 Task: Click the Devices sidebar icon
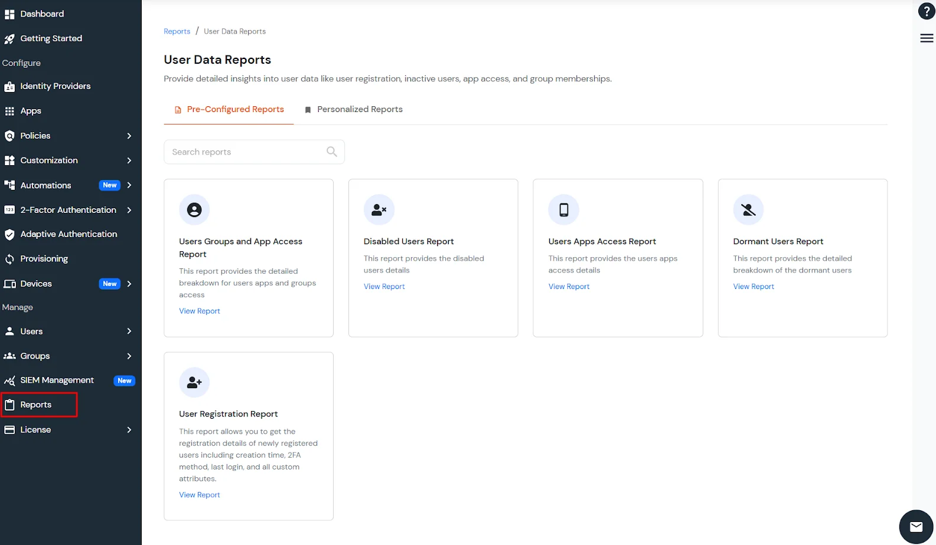(x=9, y=284)
